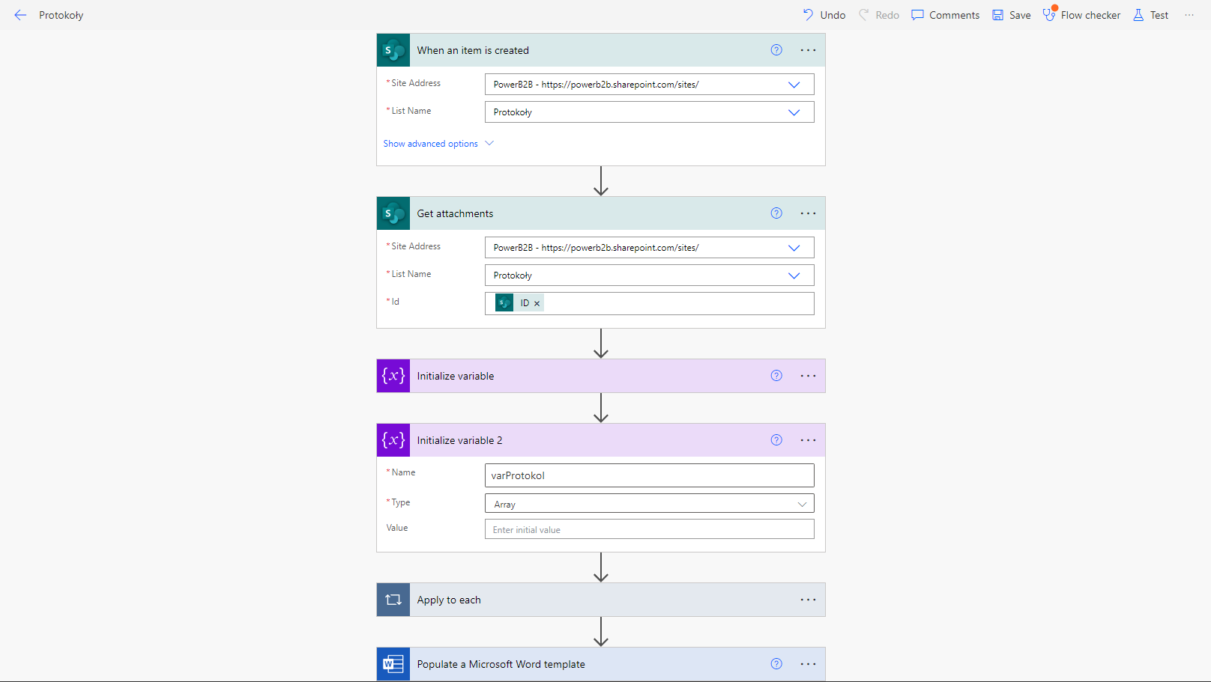Click the SharePoint icon on Get attachments

pos(393,213)
